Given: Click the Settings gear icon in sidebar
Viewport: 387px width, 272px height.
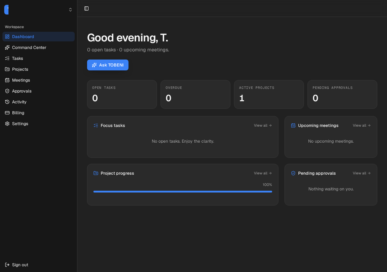Looking at the screenshot, I should coord(7,124).
